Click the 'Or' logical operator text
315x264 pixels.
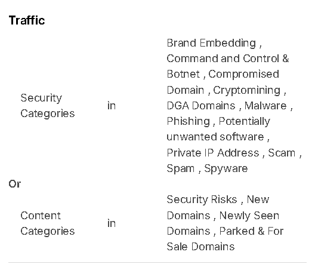tap(15, 184)
